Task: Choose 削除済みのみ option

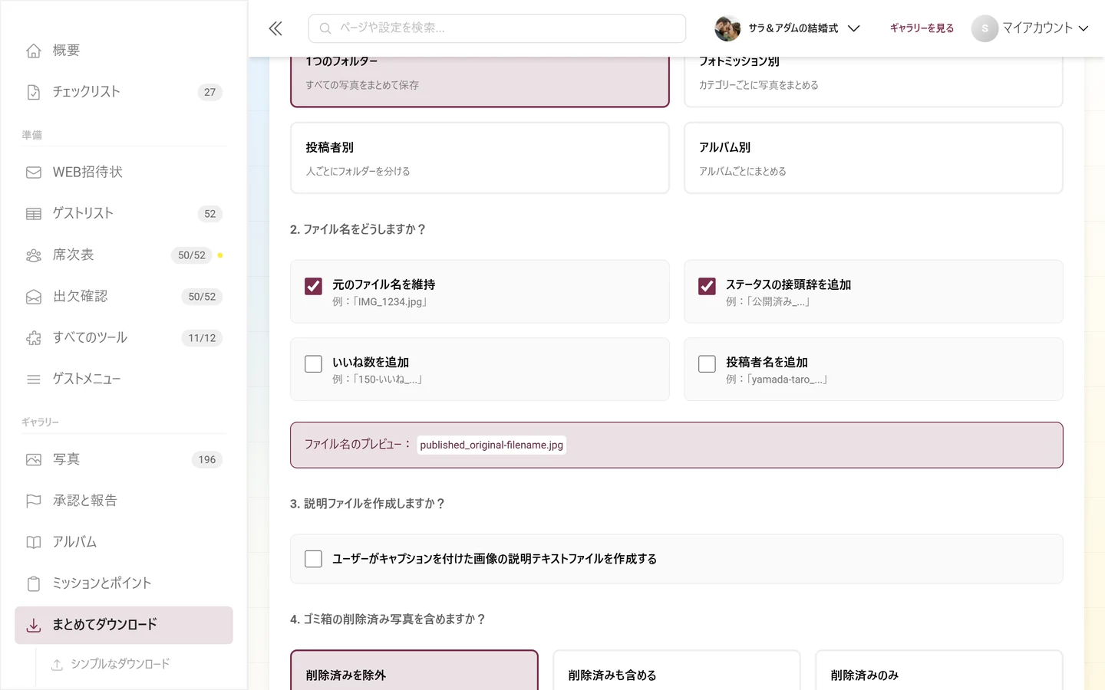Action: pos(939,671)
